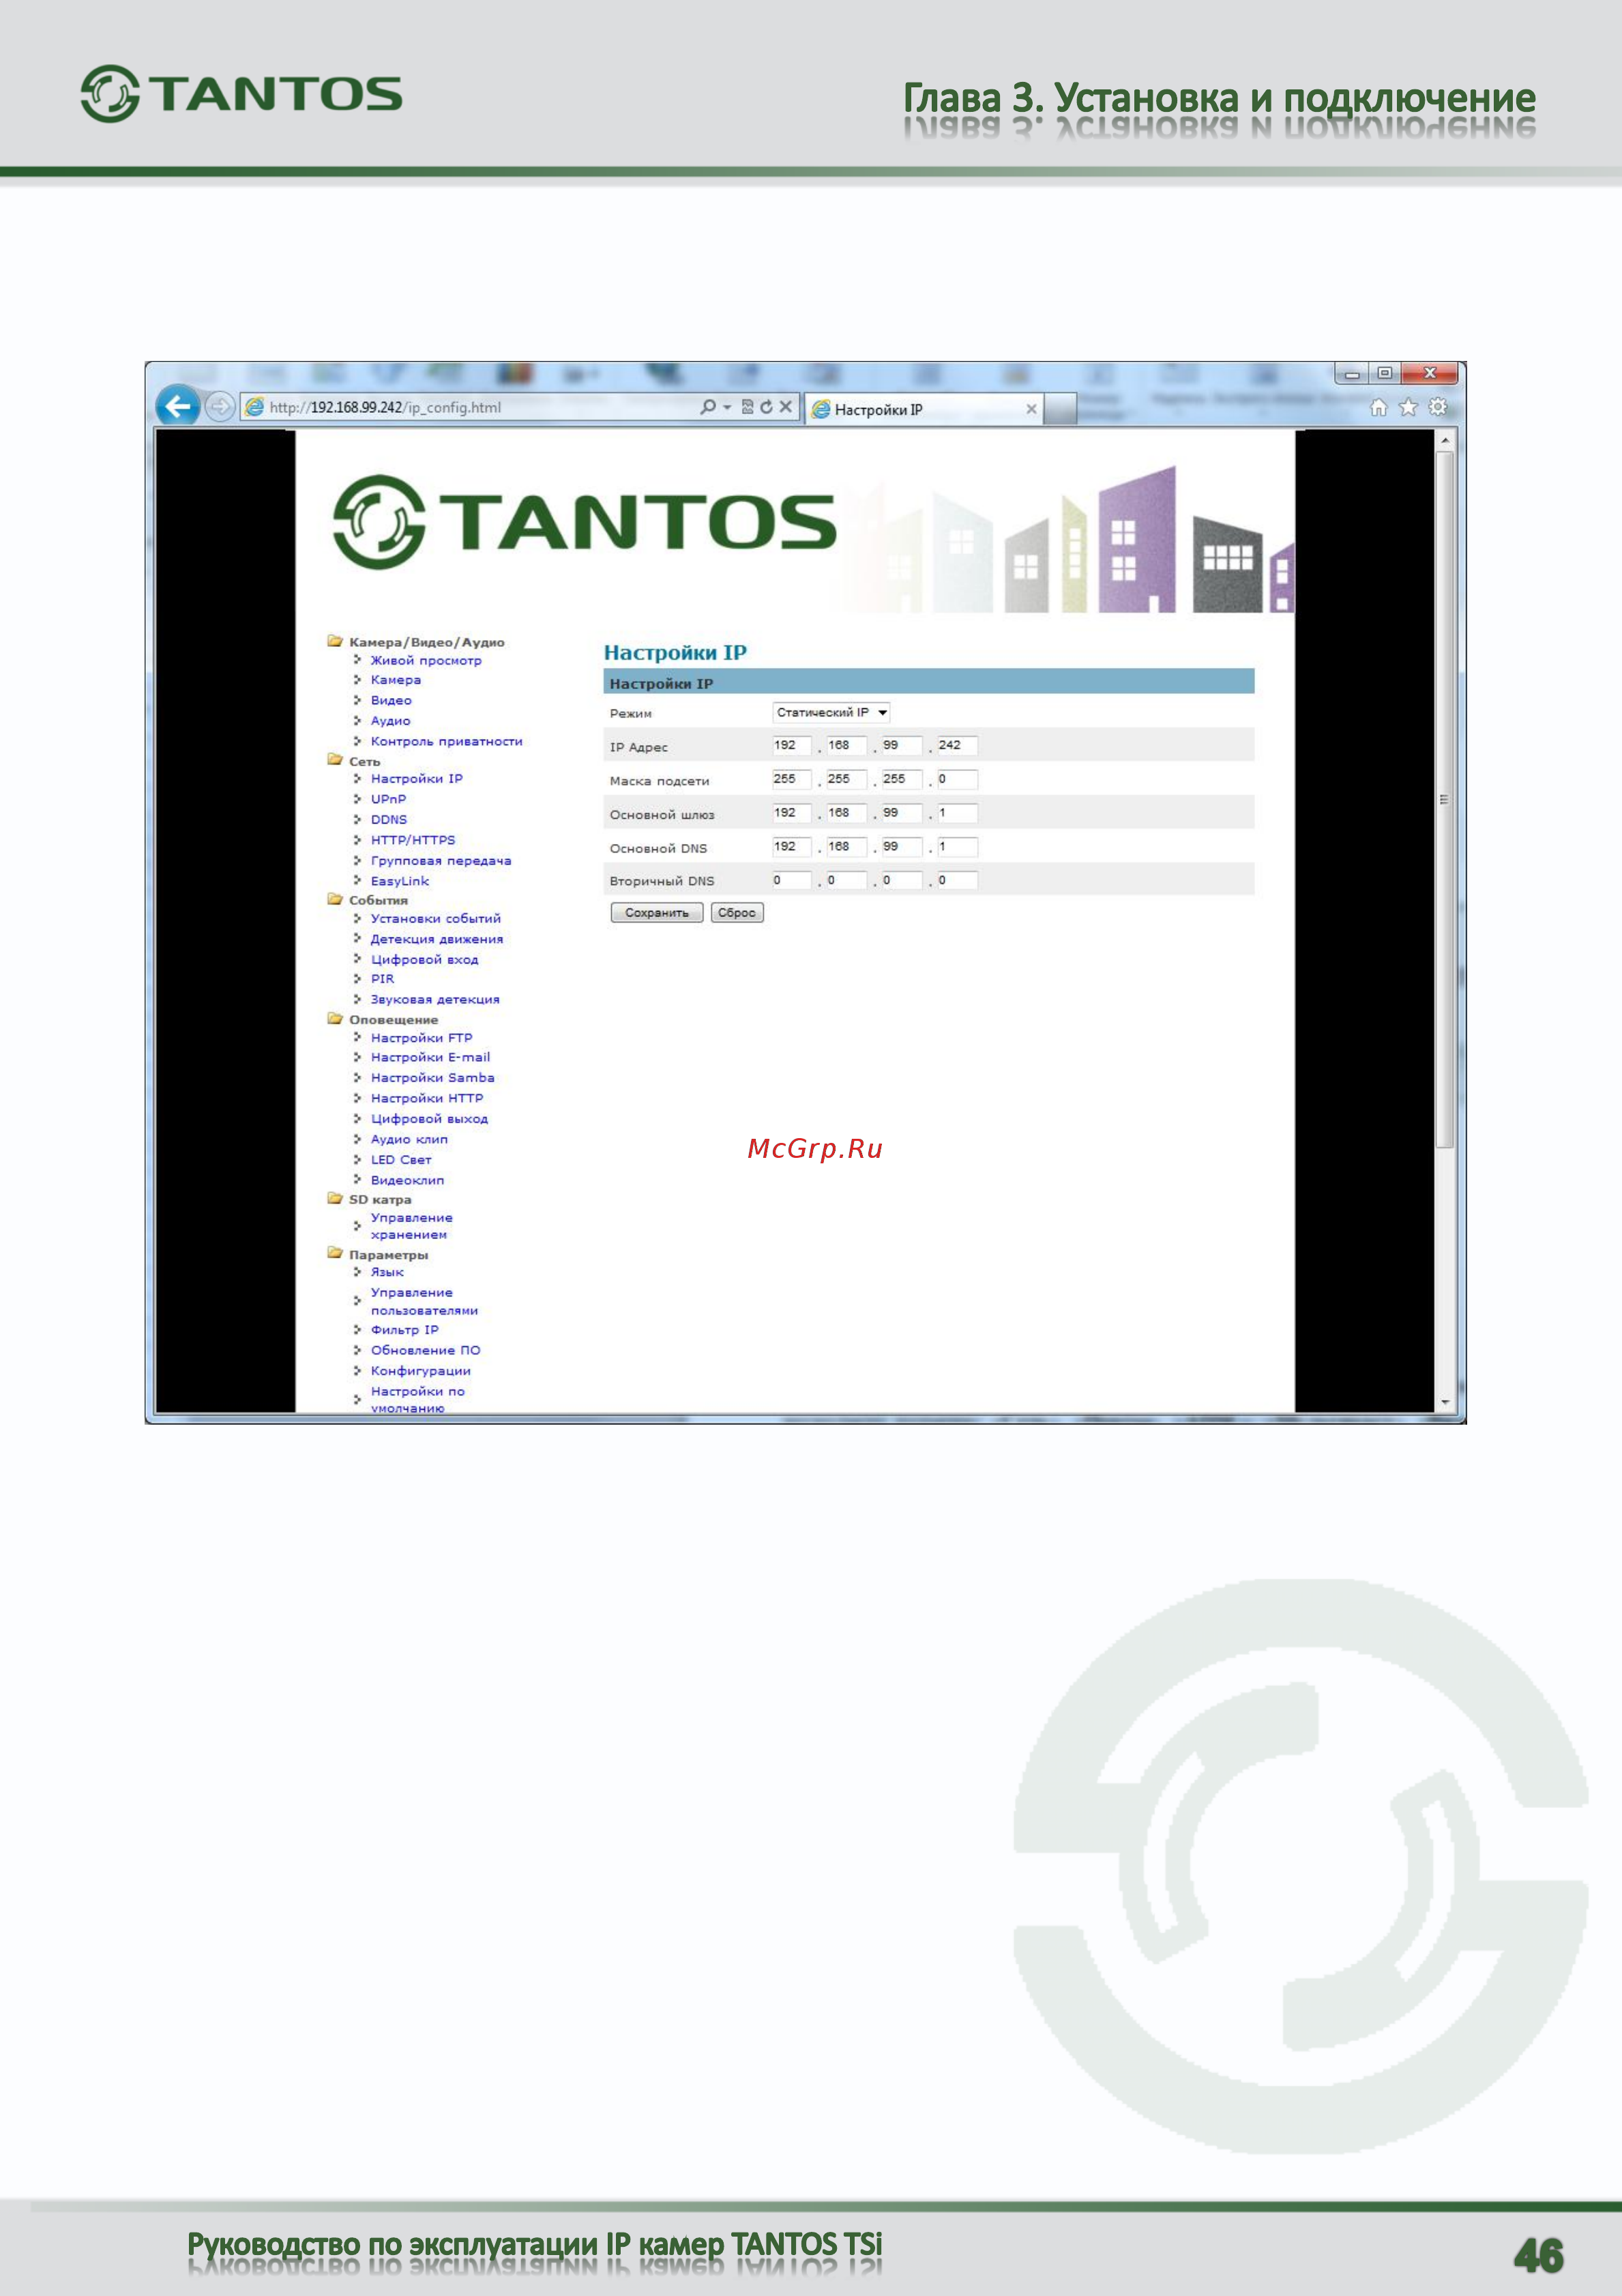Open 'Управление пользователями' menu link

tap(424, 1301)
